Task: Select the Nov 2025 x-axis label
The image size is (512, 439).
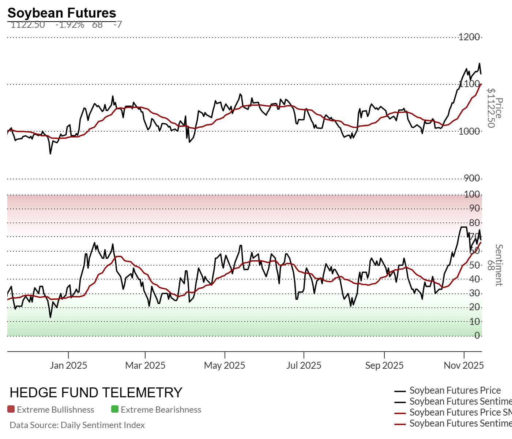Action: [464, 365]
